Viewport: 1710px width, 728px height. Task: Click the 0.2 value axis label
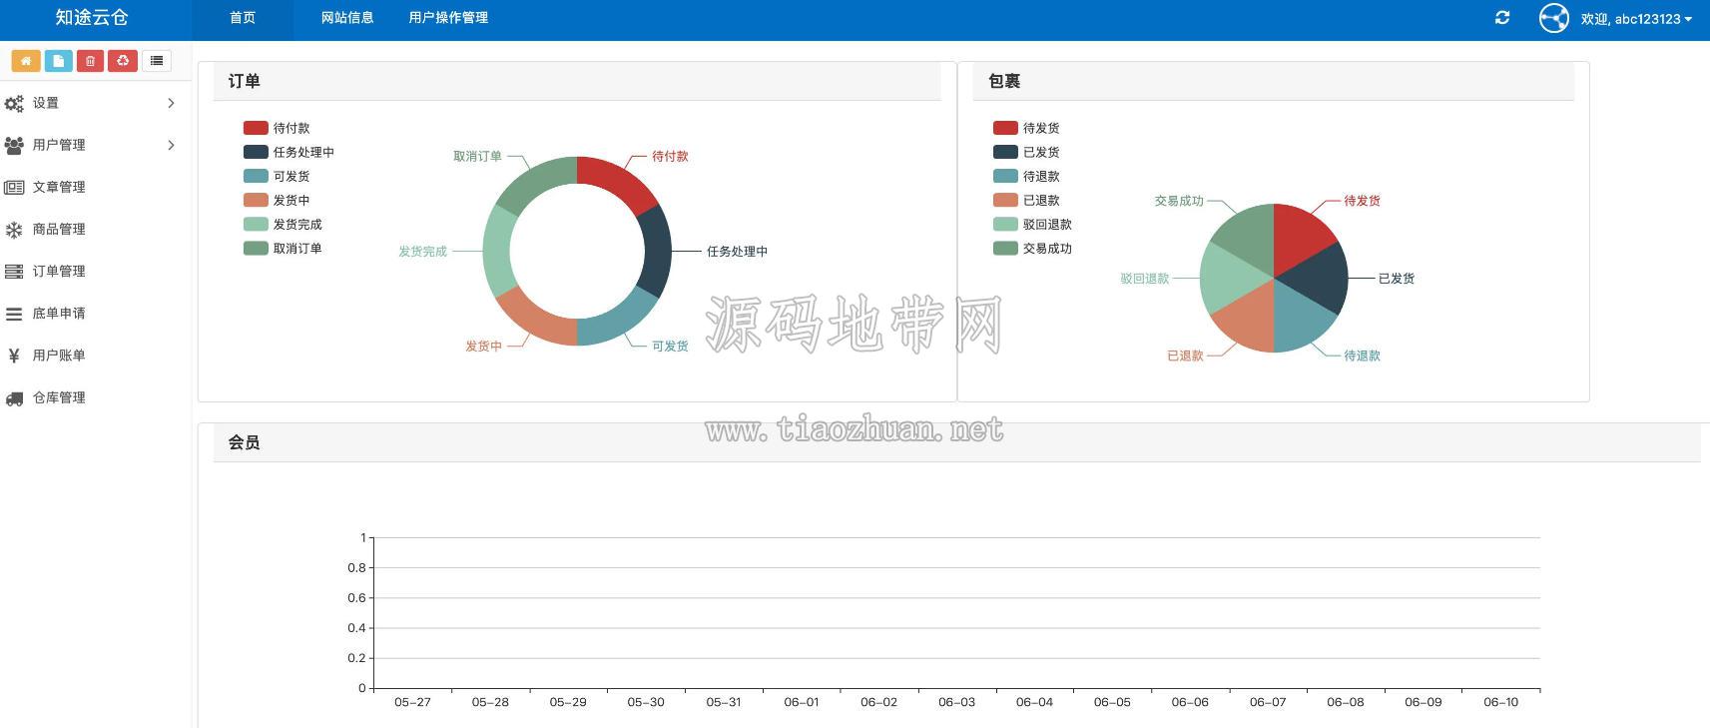pos(356,658)
